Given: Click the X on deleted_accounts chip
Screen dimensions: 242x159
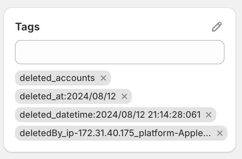Looking at the screenshot, I should coord(103,78).
